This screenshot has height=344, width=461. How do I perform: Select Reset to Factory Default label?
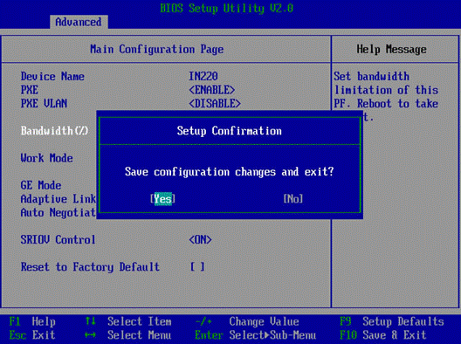[x=90, y=267]
